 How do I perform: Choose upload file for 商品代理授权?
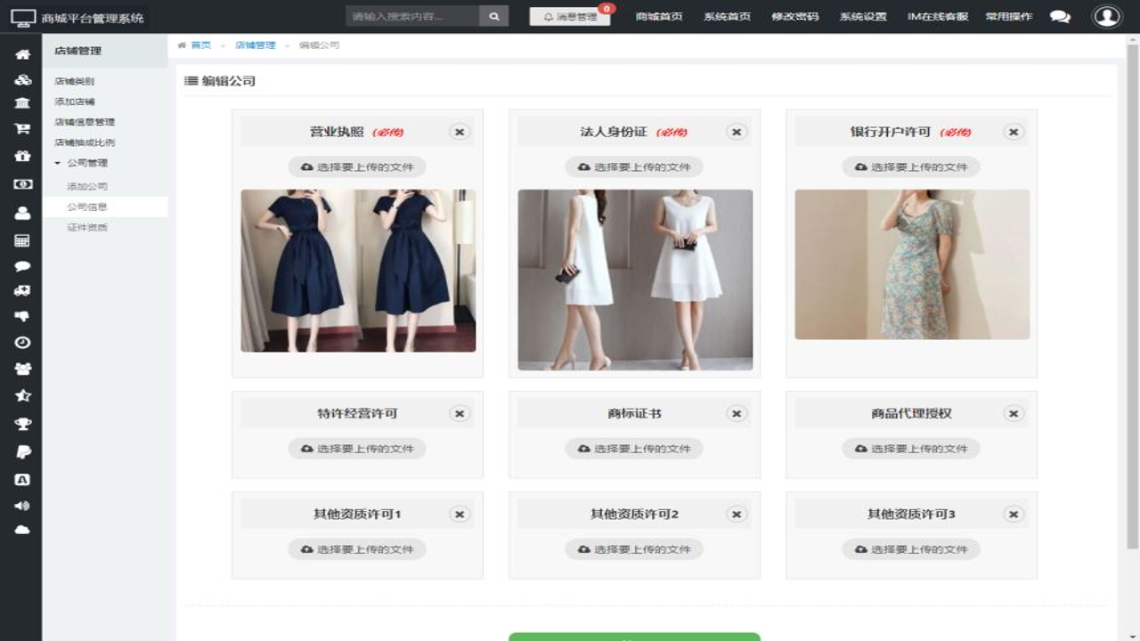[x=911, y=449]
